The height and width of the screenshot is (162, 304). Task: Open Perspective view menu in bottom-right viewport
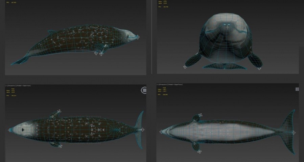tap(163, 85)
